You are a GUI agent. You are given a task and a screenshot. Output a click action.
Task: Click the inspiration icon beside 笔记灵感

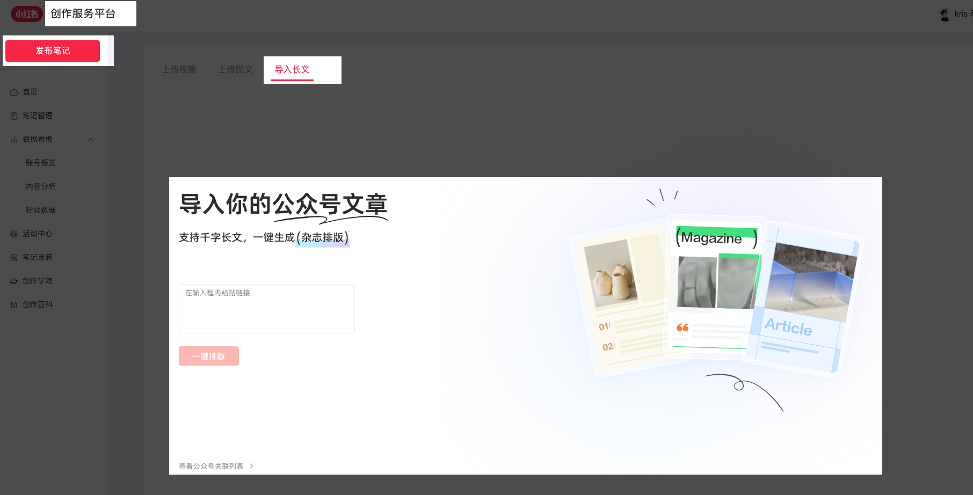[x=14, y=258]
